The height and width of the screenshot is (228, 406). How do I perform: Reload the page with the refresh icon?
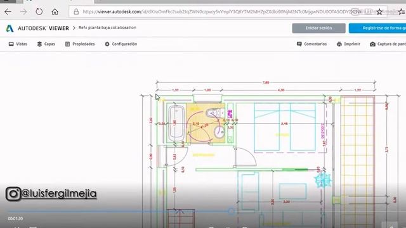coord(39,11)
